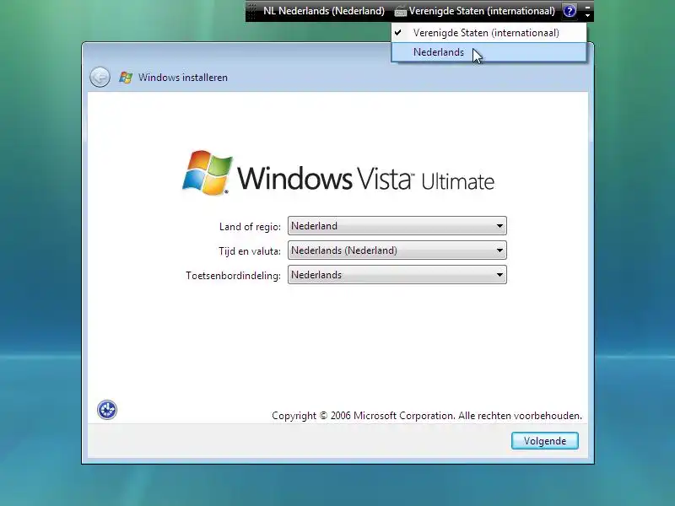This screenshot has height=506, width=675.
Task: Open the Tijd en valuta dropdown
Action: [397, 250]
